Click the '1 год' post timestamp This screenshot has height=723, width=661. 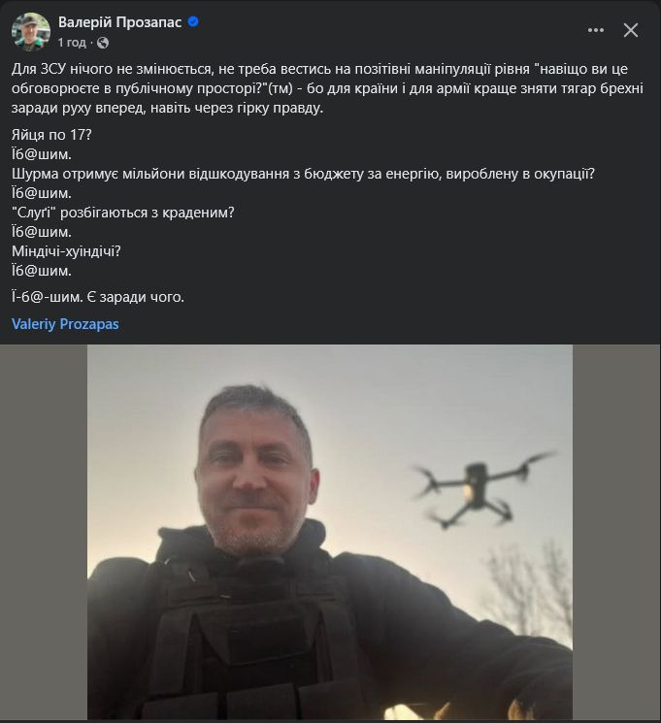[x=72, y=43]
